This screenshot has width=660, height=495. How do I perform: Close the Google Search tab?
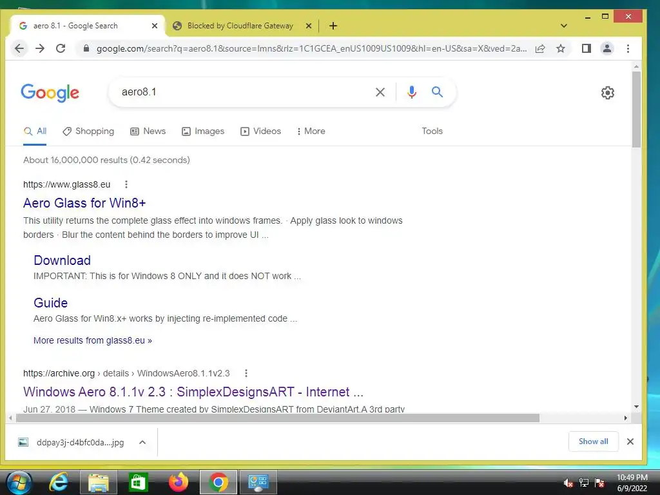click(x=155, y=26)
